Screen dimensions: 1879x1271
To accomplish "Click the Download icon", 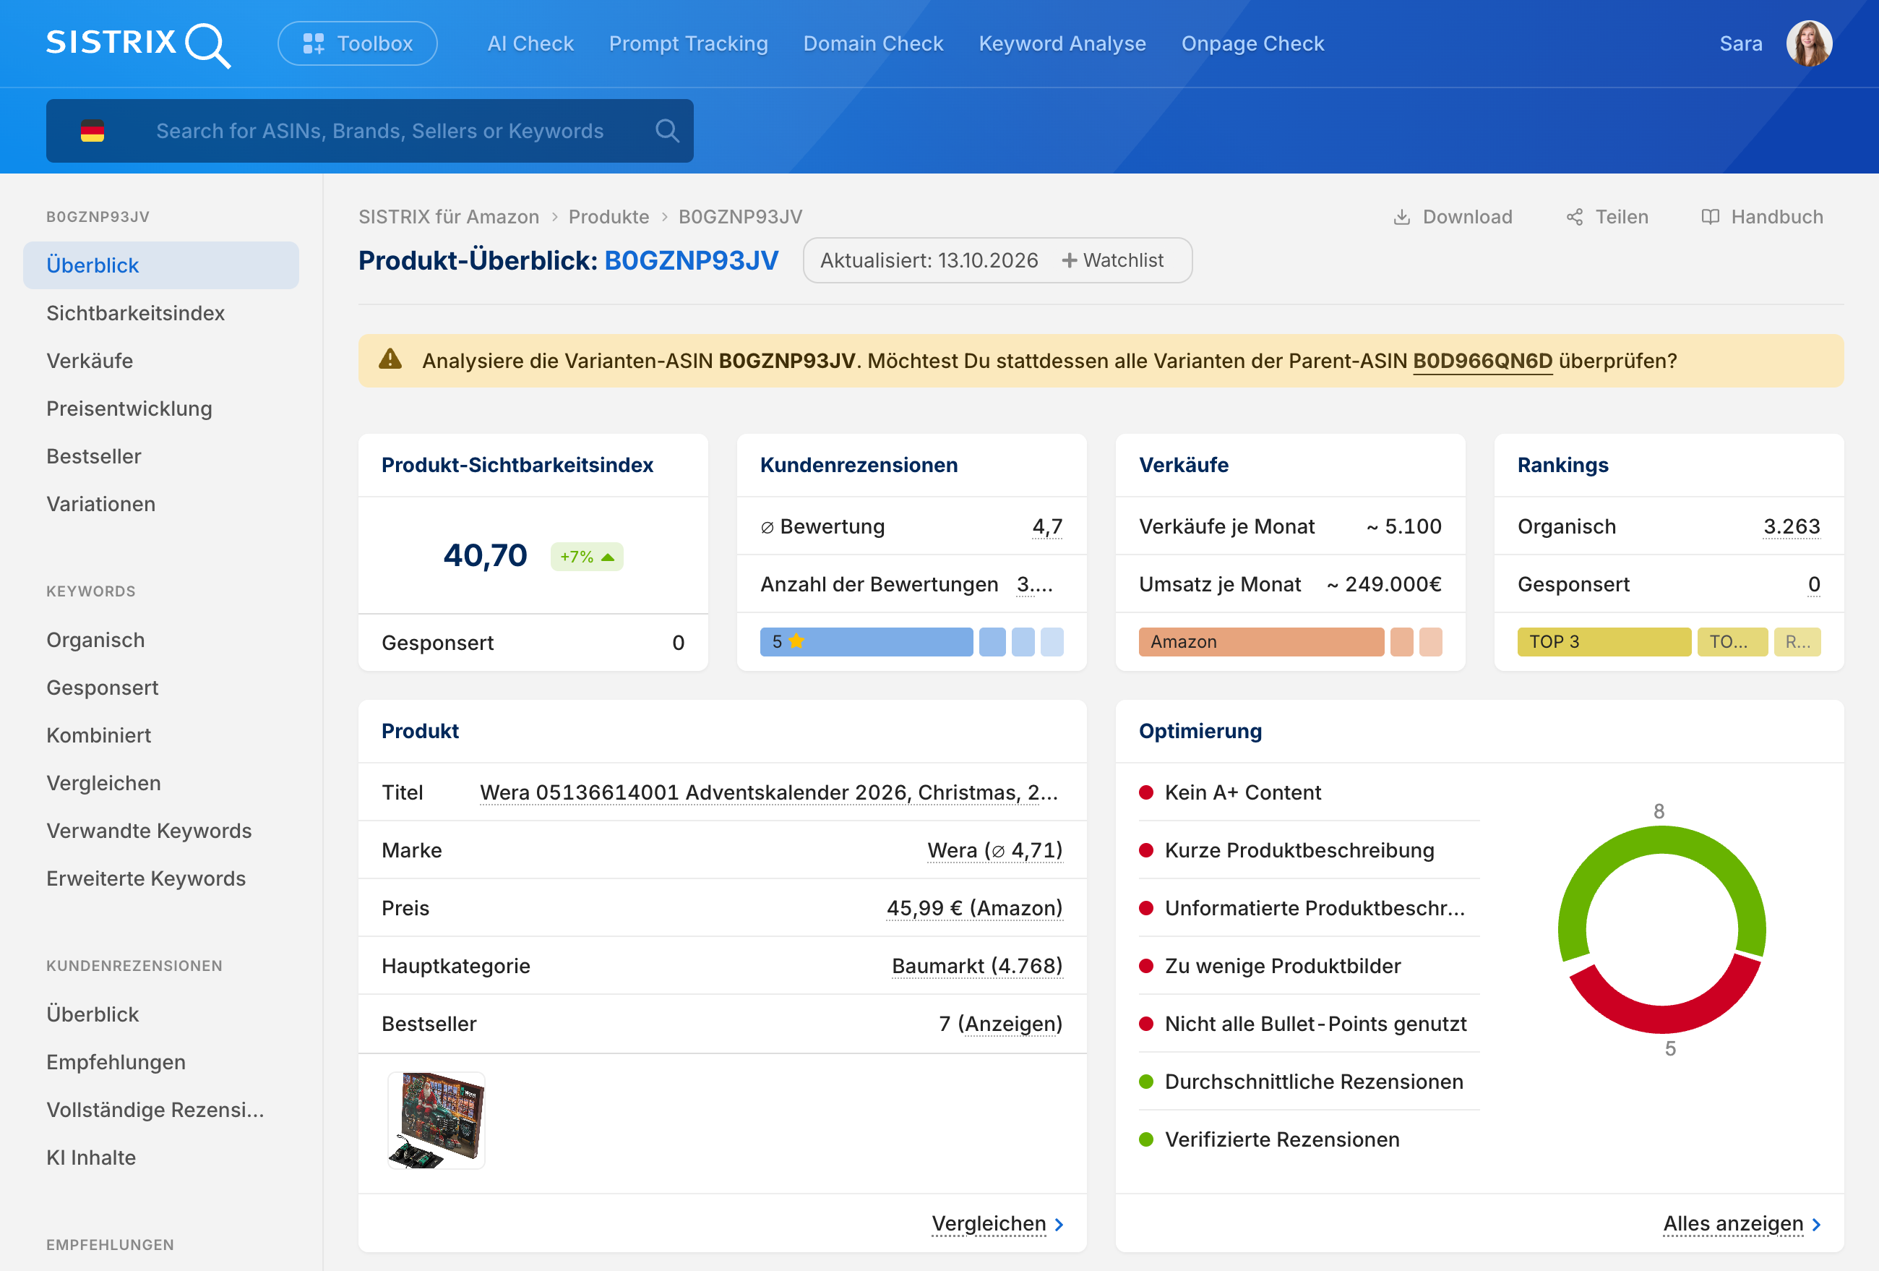I will tap(1402, 217).
